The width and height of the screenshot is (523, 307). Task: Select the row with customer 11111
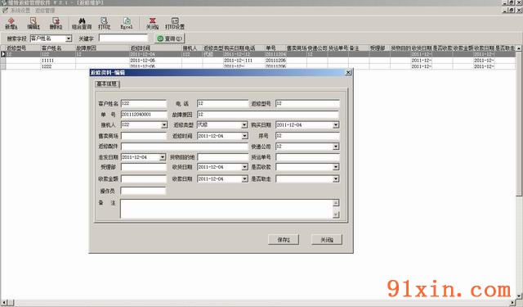pos(260,60)
